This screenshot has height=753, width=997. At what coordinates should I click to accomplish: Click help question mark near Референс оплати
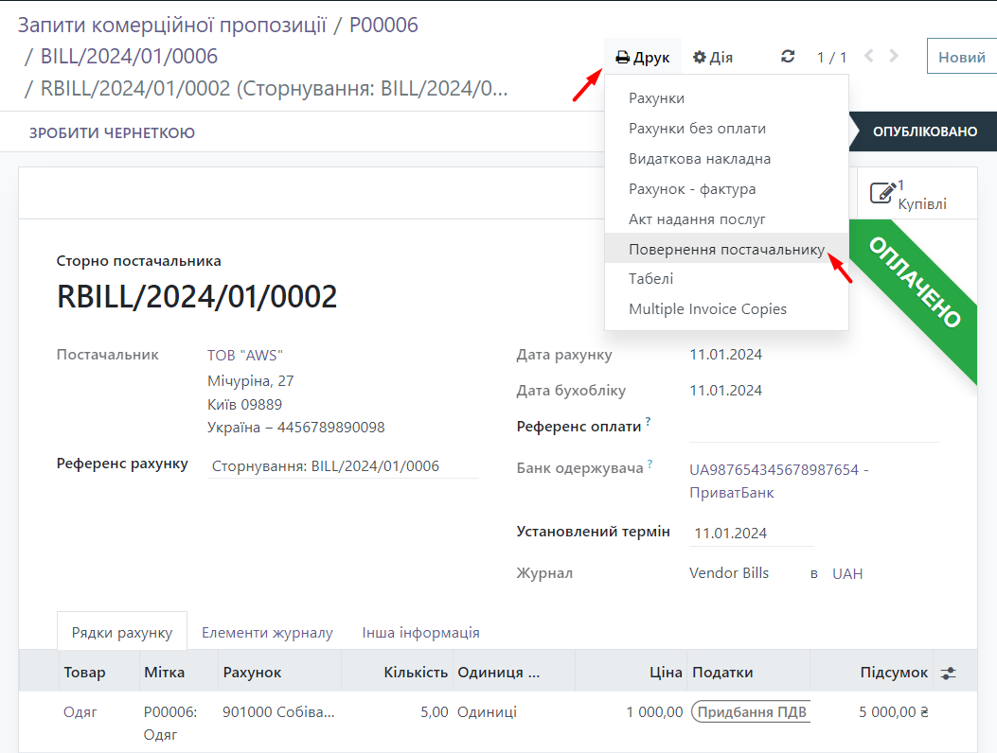[x=649, y=421]
